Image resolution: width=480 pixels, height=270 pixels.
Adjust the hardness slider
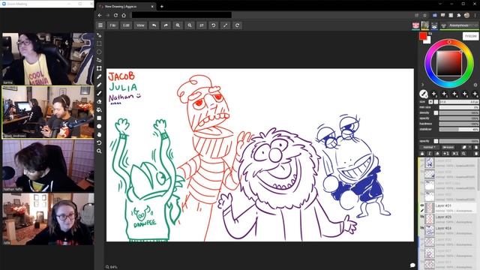click(458, 124)
